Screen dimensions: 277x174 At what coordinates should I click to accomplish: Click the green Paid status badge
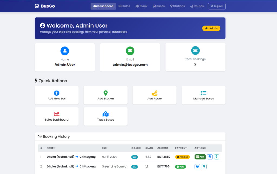pyautogui.click(x=180, y=166)
